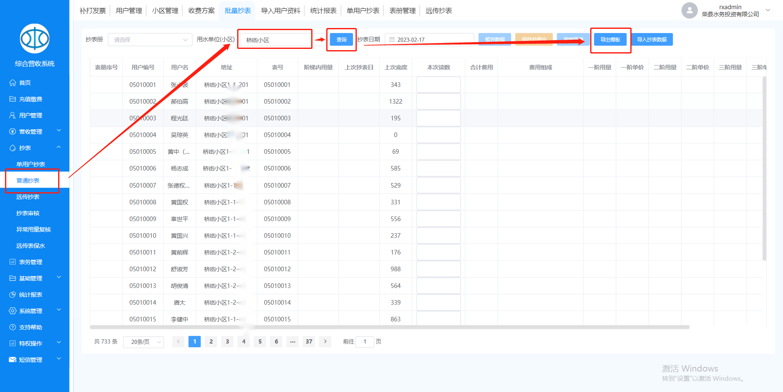This screenshot has width=783, height=392.
Task: Expand 基础管理 submenu chevron
Action: pos(59,277)
